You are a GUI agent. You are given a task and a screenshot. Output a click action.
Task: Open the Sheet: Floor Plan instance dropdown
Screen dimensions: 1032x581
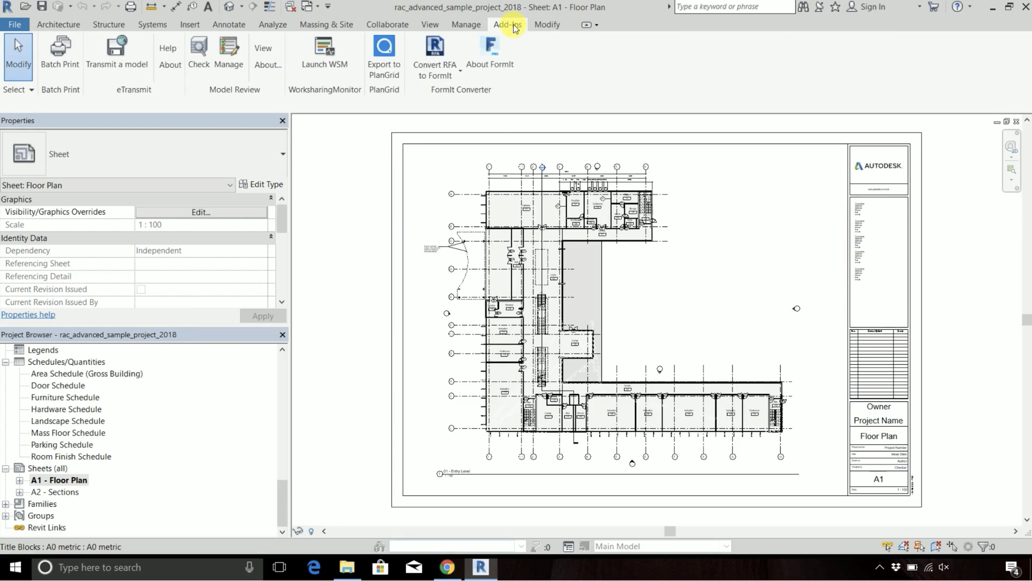coord(230,185)
